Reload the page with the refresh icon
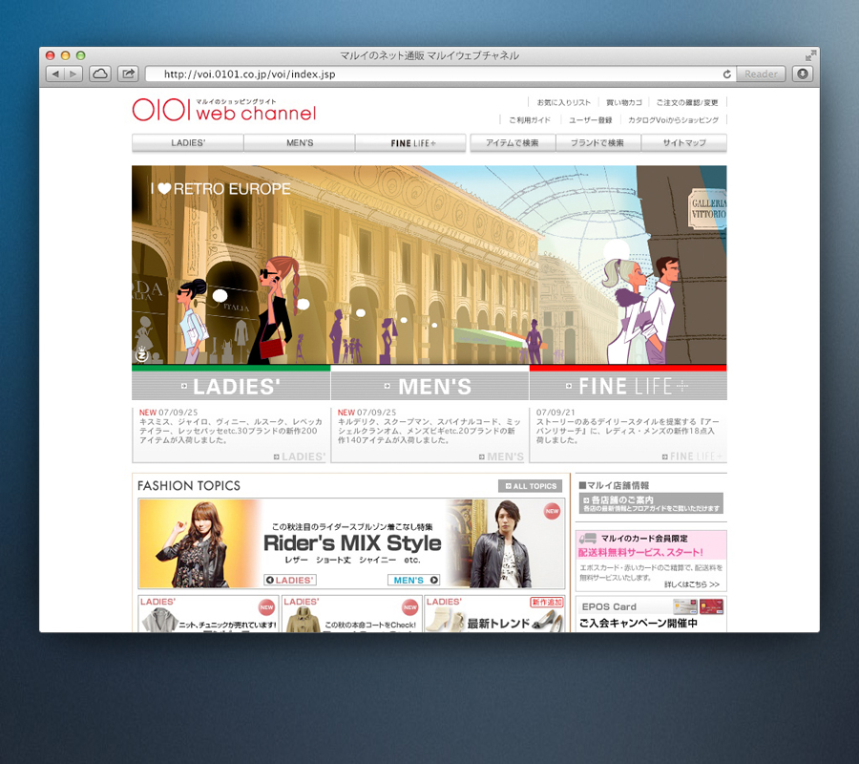Image resolution: width=859 pixels, height=764 pixels. [x=727, y=74]
